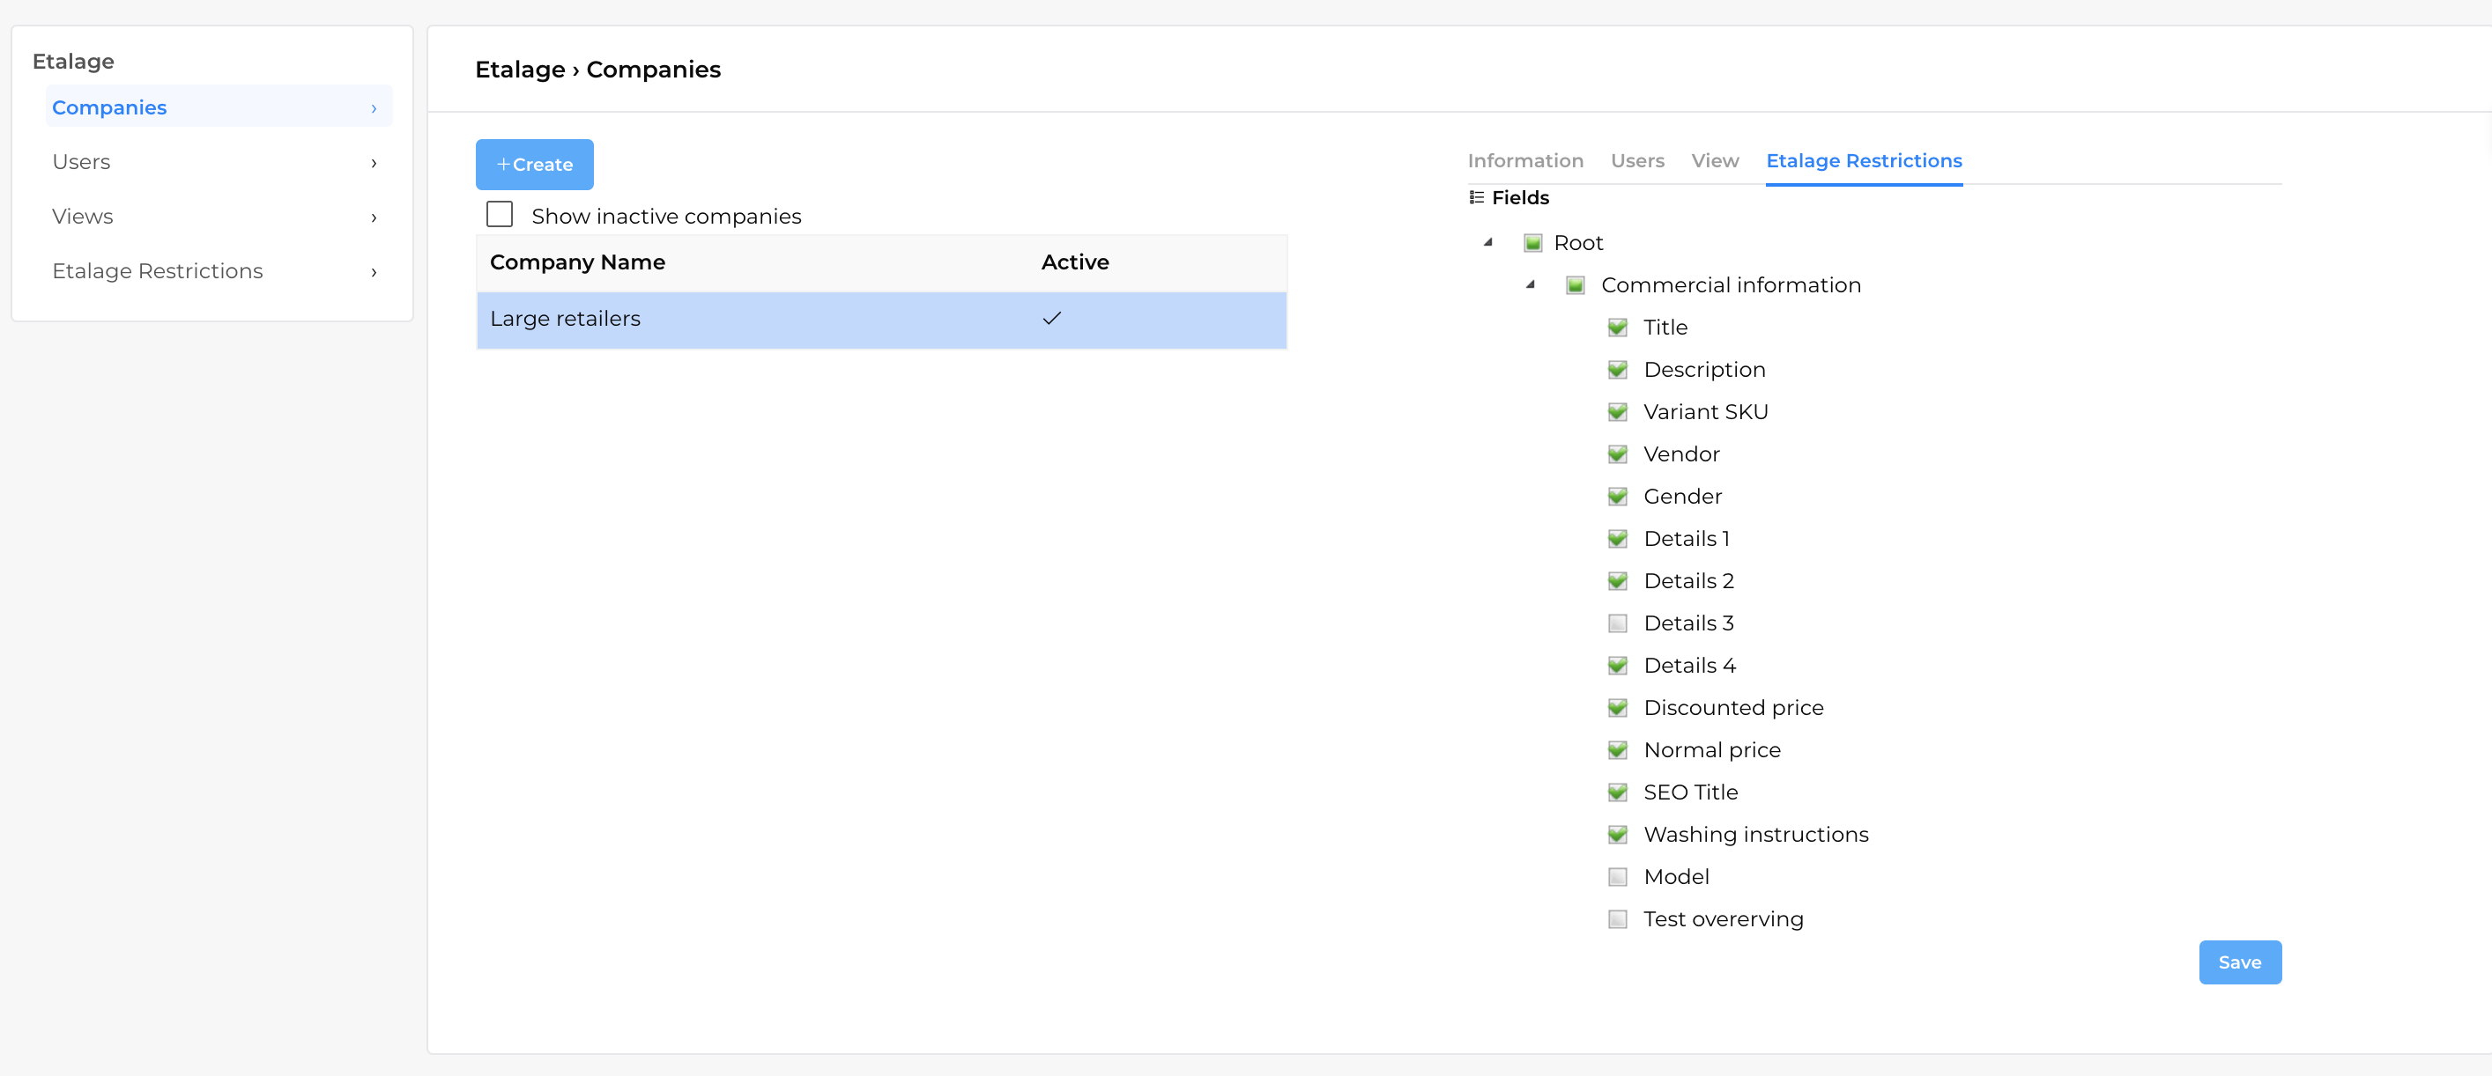2492x1076 pixels.
Task: Collapse the Root tree node
Action: point(1487,243)
